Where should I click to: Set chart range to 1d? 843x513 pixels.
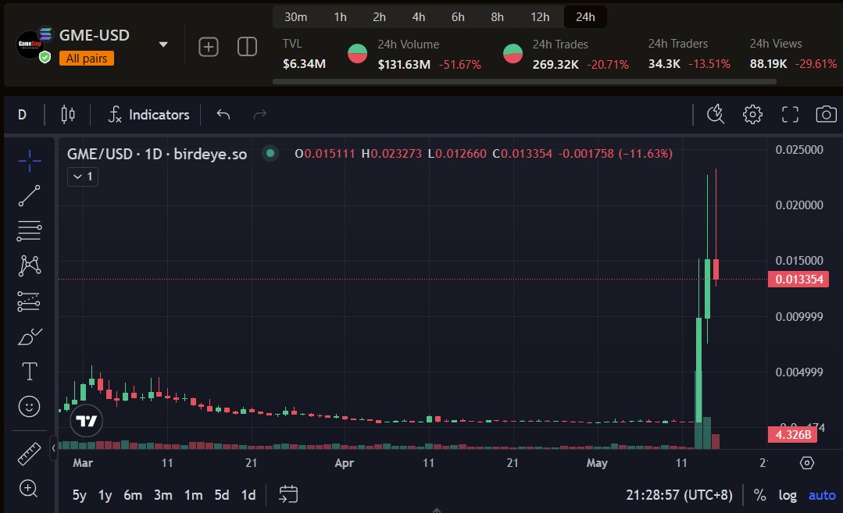pos(248,495)
